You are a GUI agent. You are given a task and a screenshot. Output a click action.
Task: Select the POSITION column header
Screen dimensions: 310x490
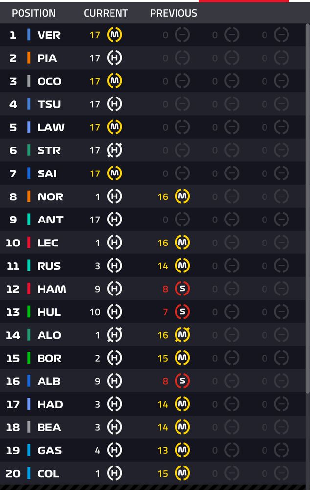tap(34, 13)
